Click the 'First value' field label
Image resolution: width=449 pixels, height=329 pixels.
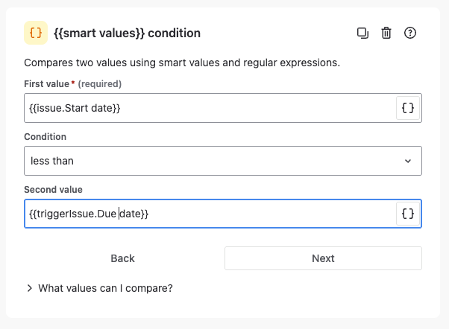coord(48,83)
